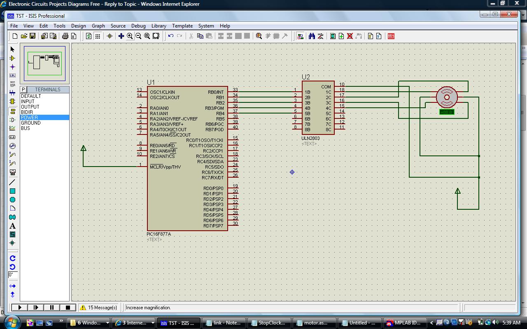Select the Junction Dot Mode tool
This screenshot has width=527, height=329.
[x=12, y=67]
